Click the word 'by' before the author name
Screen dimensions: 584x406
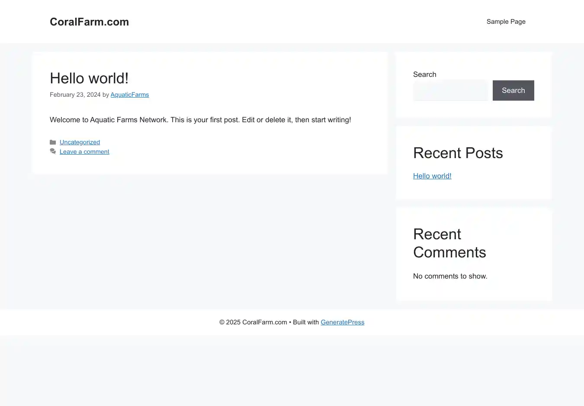106,95
